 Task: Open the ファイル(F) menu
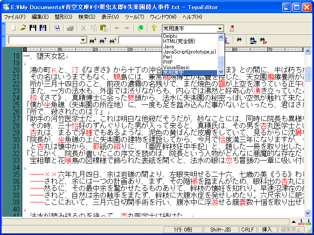(x=15, y=17)
